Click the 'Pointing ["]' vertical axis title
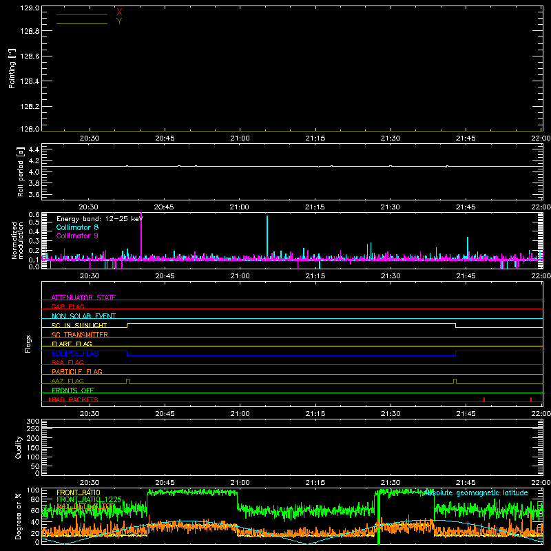The height and width of the screenshot is (551, 551). point(12,68)
